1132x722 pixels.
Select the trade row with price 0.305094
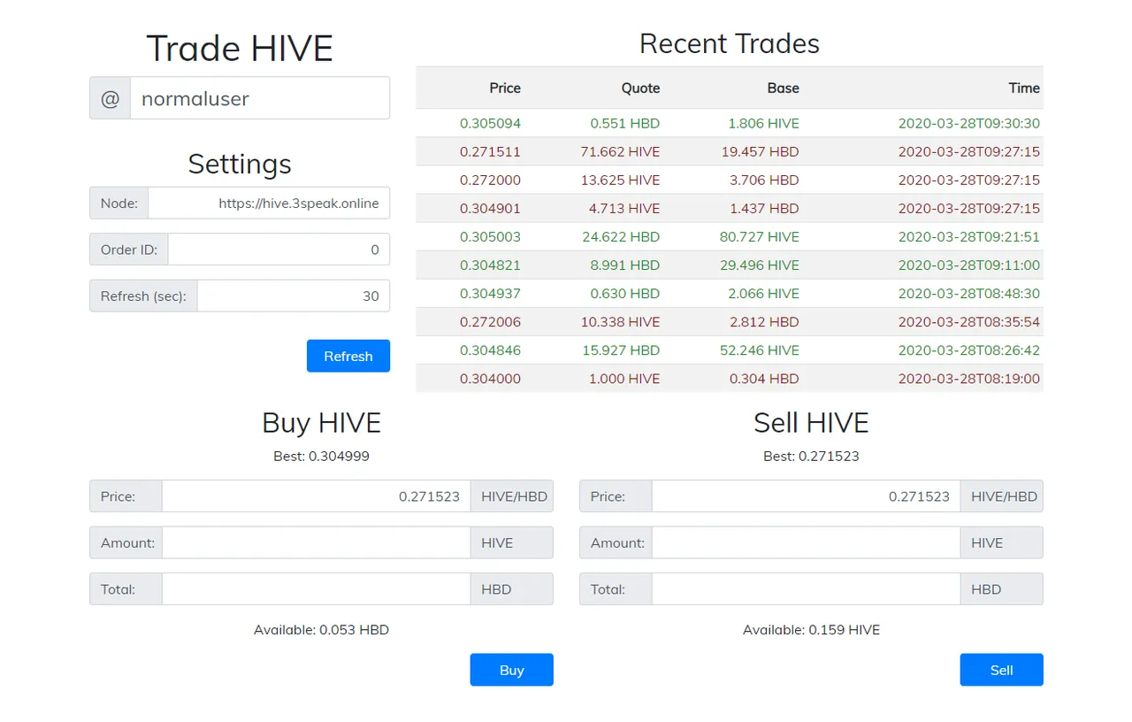730,123
